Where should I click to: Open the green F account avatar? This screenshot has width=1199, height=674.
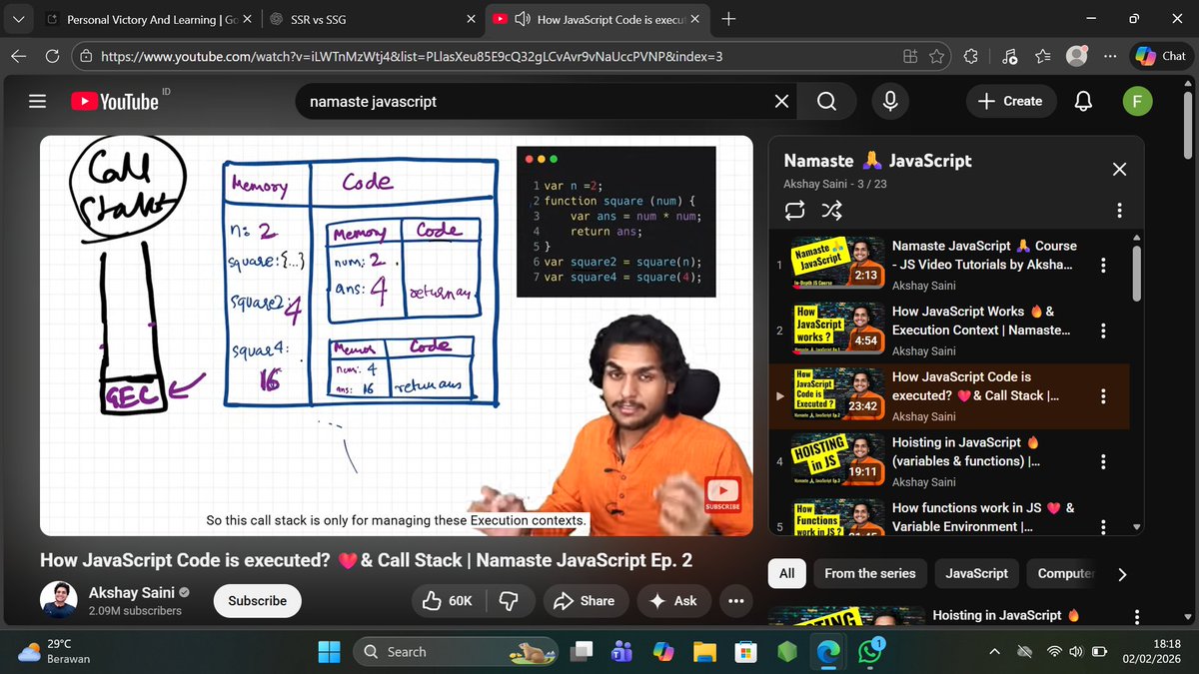(1138, 101)
